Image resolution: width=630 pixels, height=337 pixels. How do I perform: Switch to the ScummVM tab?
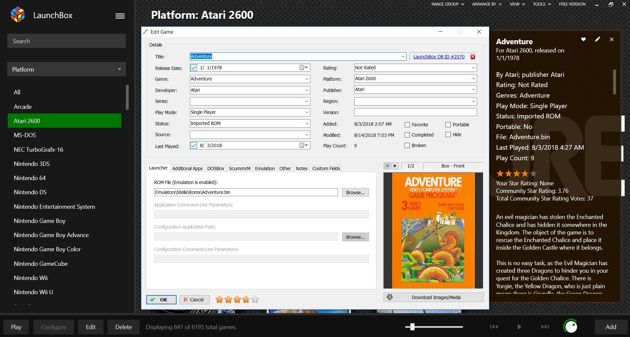240,168
